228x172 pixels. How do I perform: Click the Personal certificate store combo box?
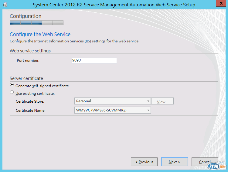click(x=112, y=101)
